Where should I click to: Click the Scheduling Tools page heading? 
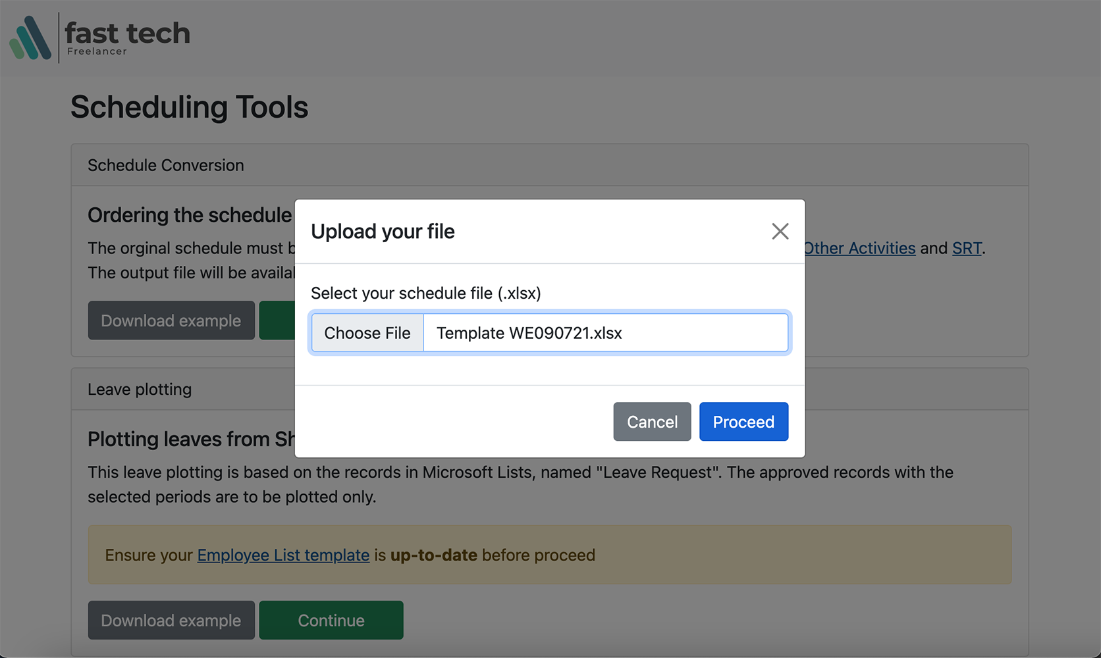pyautogui.click(x=189, y=107)
